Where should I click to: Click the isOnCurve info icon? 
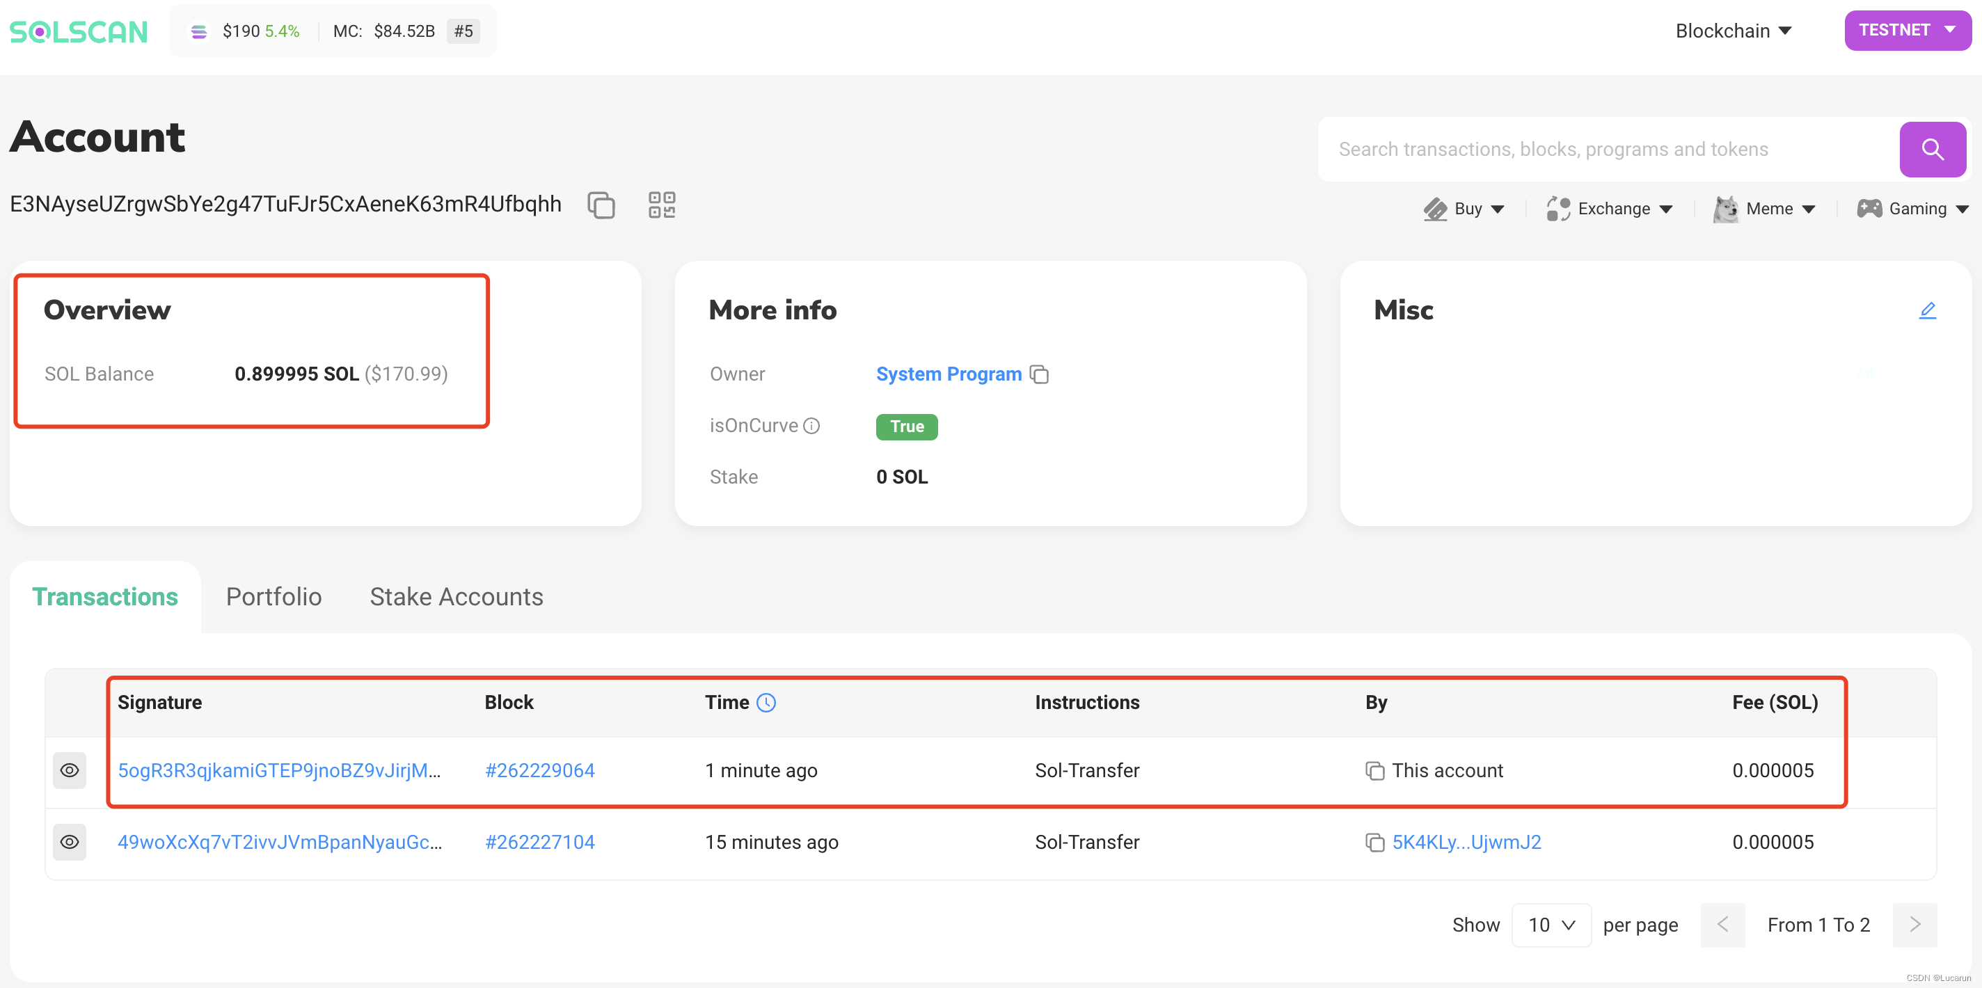click(x=811, y=427)
